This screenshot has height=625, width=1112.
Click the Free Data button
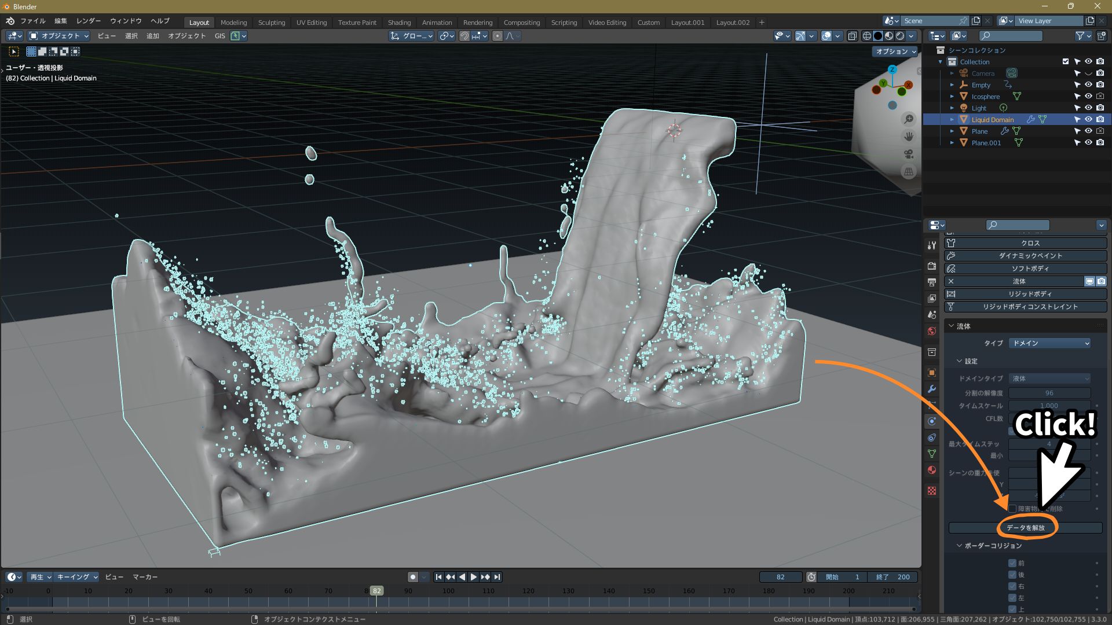pyautogui.click(x=1025, y=528)
